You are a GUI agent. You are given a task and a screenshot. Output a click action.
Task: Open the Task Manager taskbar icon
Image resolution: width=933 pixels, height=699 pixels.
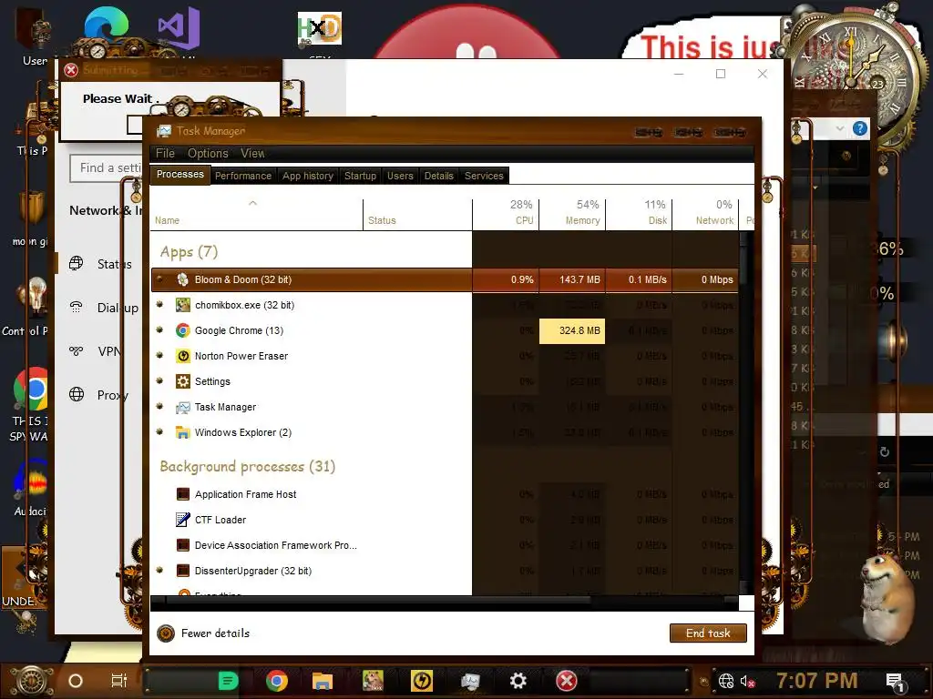pyautogui.click(x=470, y=681)
